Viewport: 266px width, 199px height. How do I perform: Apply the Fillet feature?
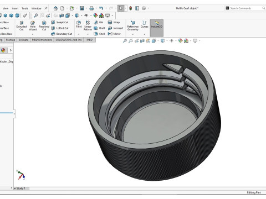tap(79, 24)
